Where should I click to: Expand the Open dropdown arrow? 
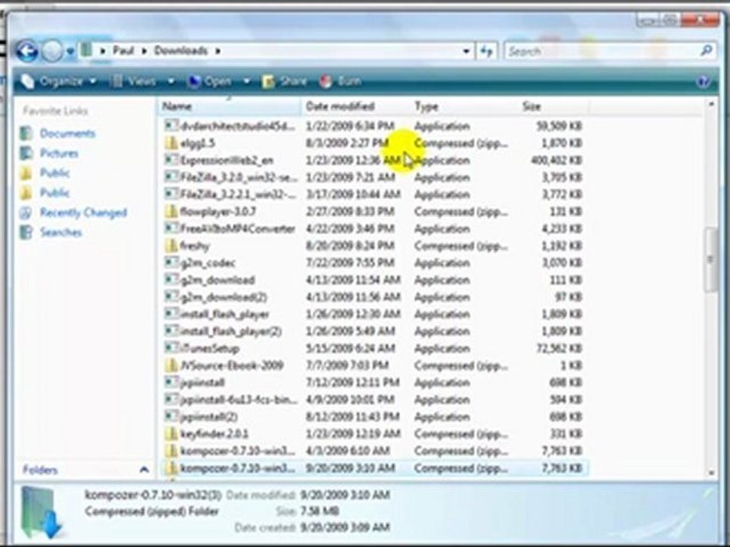tap(246, 81)
